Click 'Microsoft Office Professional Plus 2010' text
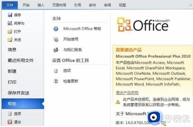 click(x=153, y=56)
